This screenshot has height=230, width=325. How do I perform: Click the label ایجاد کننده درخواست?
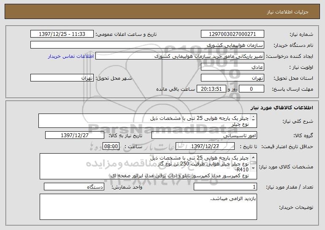[290, 56]
